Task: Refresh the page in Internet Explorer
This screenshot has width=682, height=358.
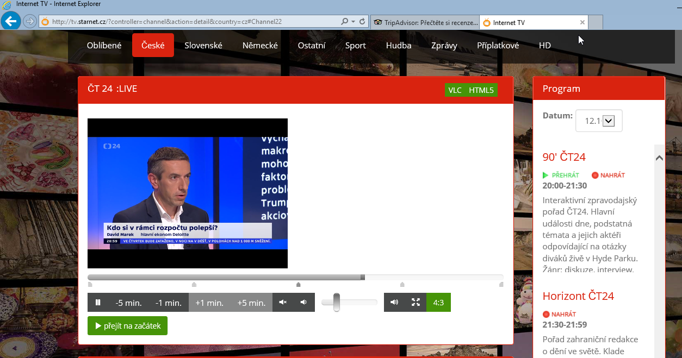Action: [x=363, y=22]
